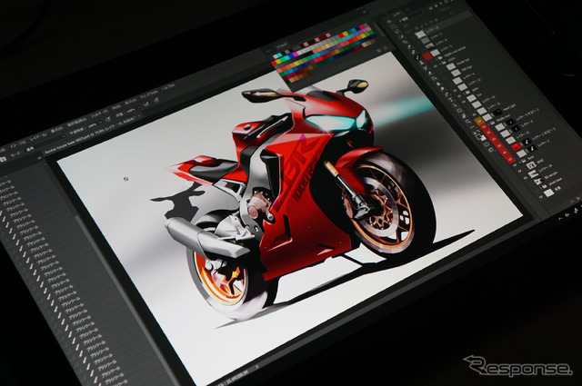The image size is (582, 386).
Task: Select the Zoom magnifier tool
Action: click(468, 122)
